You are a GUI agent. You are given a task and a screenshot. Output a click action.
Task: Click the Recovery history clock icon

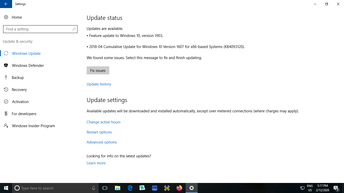[x=6, y=90]
